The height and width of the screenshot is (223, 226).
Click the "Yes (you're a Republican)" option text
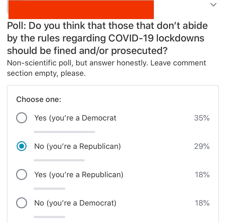coord(79,175)
